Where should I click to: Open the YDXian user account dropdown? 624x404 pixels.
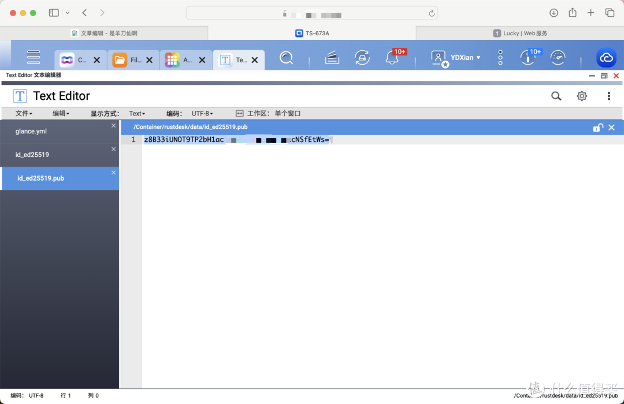tap(465, 58)
